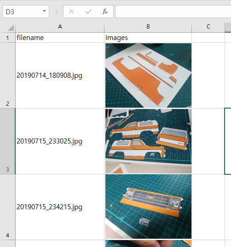This screenshot has width=231, height=247.
Task: Click the 'images' header cell
Action: tap(148, 38)
